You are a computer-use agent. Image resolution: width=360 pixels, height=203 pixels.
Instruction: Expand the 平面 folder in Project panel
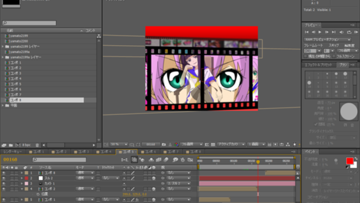coord(3,105)
